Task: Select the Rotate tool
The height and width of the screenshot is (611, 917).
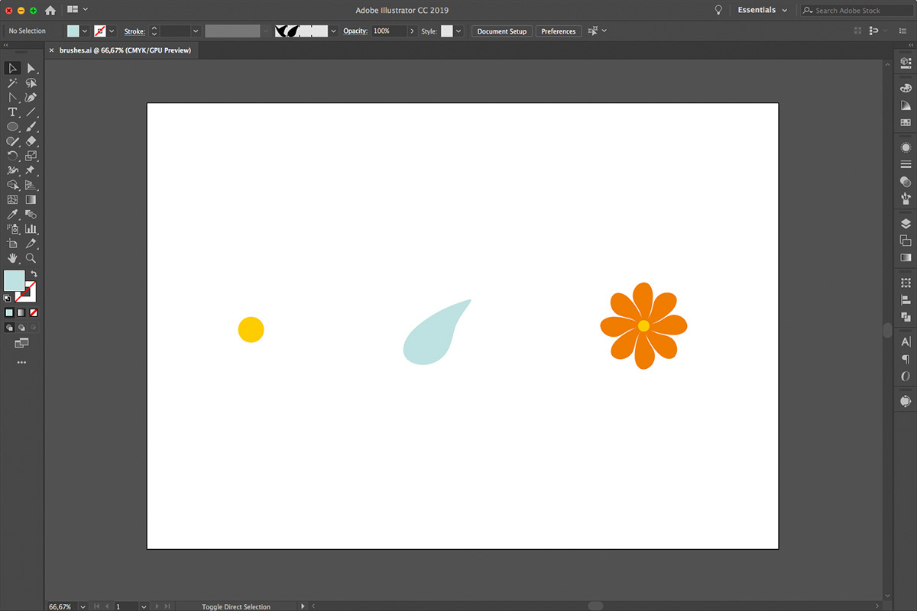Action: coord(13,156)
